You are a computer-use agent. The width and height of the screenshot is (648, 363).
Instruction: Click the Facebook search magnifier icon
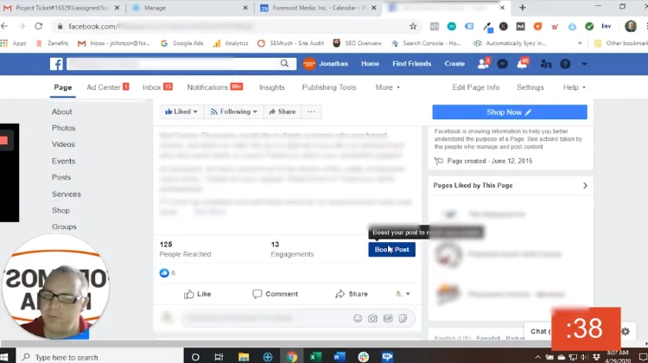[x=284, y=63]
